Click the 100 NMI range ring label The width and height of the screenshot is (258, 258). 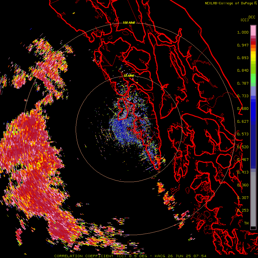pos(129,23)
